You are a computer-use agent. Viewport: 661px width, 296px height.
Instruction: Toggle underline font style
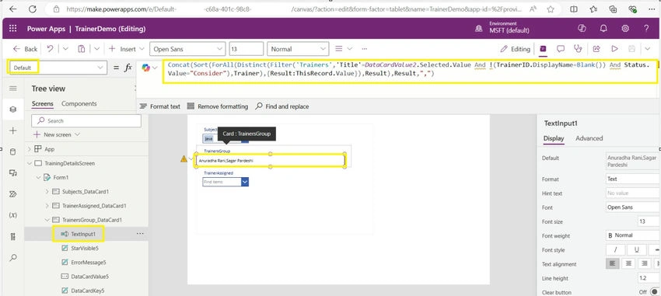(x=638, y=249)
